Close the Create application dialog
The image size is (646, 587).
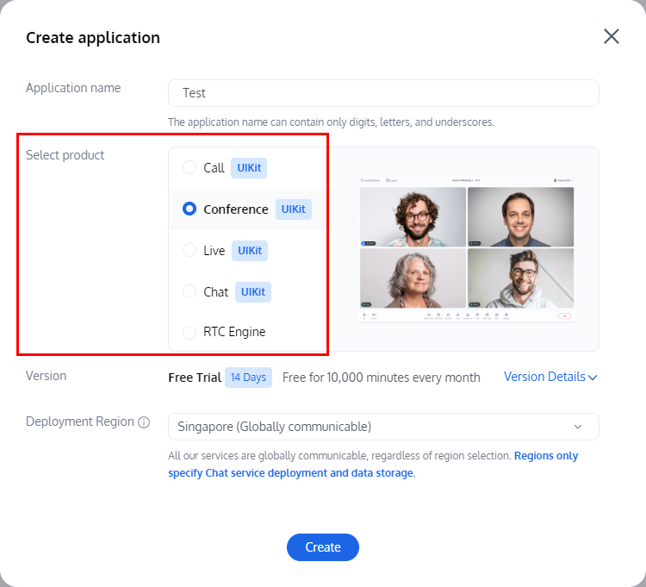click(x=612, y=36)
